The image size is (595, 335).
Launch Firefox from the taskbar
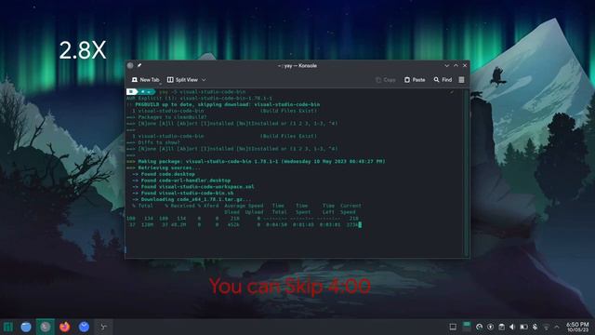[64, 327]
